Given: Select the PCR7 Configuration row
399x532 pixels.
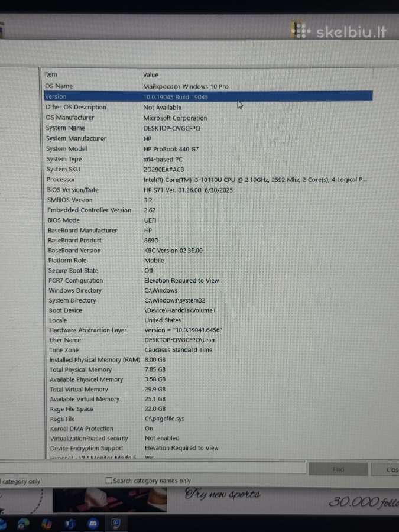Looking at the screenshot, I should pos(208,280).
